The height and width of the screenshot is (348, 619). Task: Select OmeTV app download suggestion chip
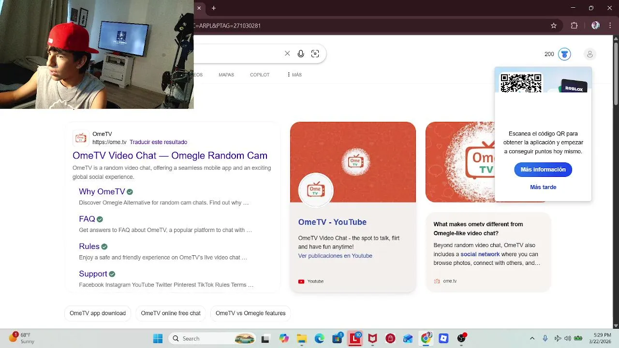pyautogui.click(x=98, y=313)
